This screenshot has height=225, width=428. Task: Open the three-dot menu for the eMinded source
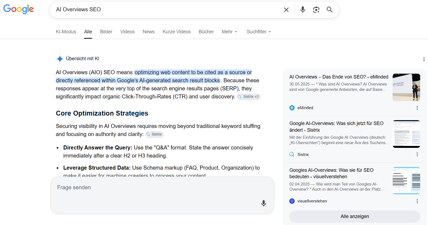click(417, 108)
